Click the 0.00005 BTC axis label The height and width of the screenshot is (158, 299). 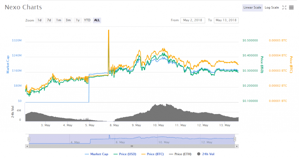[278, 40]
